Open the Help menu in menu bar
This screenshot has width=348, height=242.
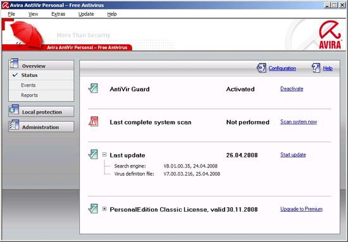tap(112, 14)
